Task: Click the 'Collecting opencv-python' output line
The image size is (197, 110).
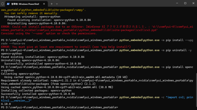Action: [20, 74]
